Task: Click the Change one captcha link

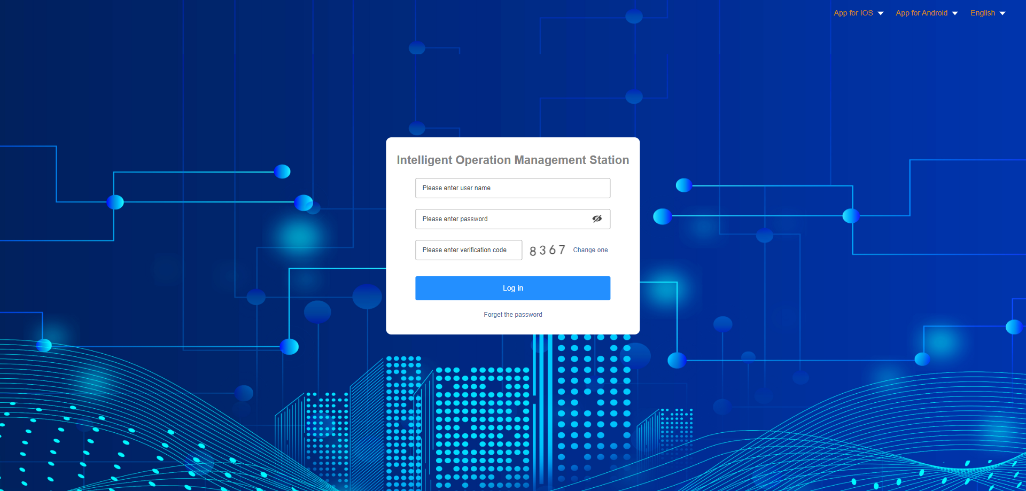Action: pos(590,250)
